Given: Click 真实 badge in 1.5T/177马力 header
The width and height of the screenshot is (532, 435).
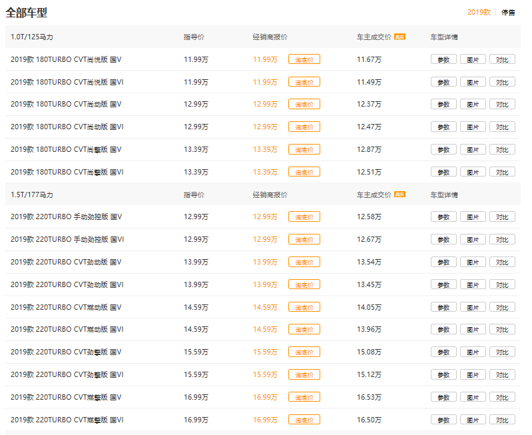Looking at the screenshot, I should pyautogui.click(x=399, y=195).
